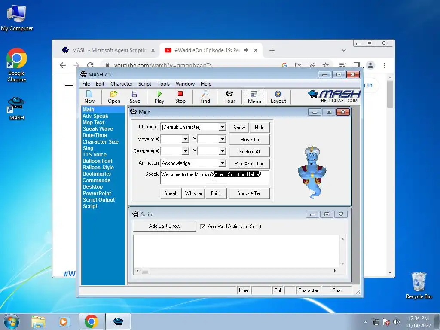Open the Find tool in the toolbar
Viewport: 440px width, 330px height.
(x=205, y=97)
